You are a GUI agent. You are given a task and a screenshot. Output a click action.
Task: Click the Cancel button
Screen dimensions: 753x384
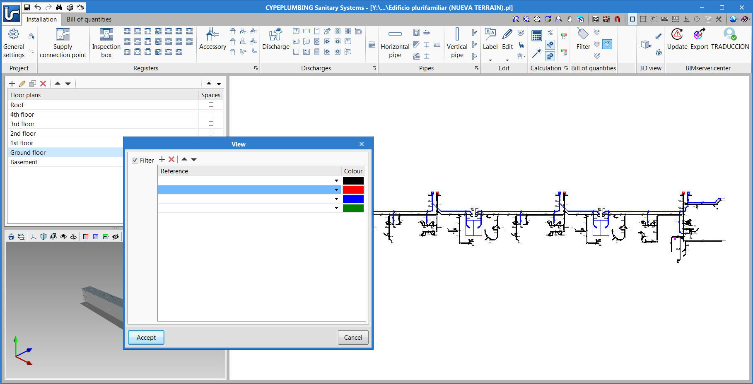(x=353, y=337)
